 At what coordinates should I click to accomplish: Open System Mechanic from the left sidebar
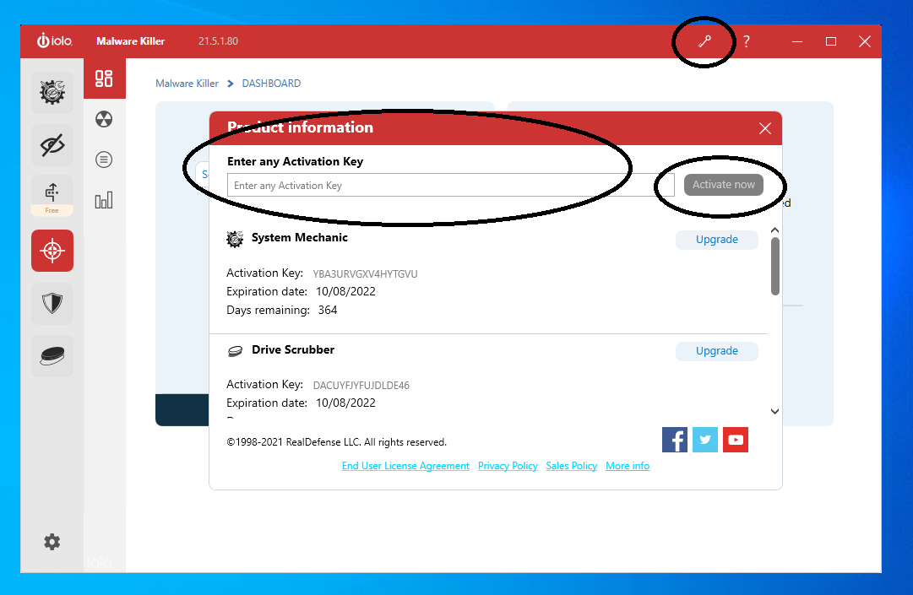(x=52, y=93)
